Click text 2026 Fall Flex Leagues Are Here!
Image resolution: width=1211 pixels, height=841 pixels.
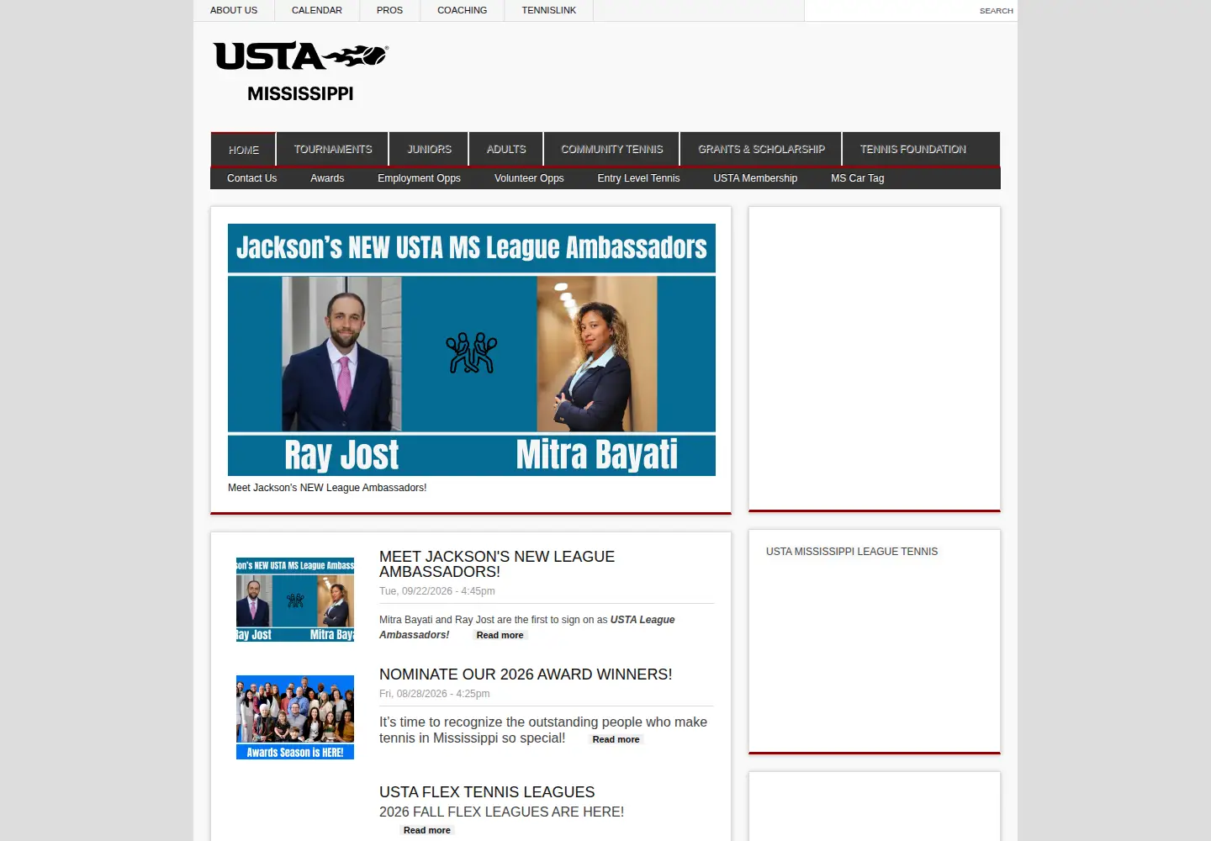click(501, 812)
